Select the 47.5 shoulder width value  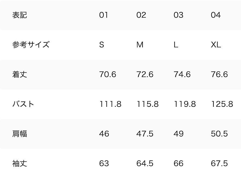(x=145, y=133)
